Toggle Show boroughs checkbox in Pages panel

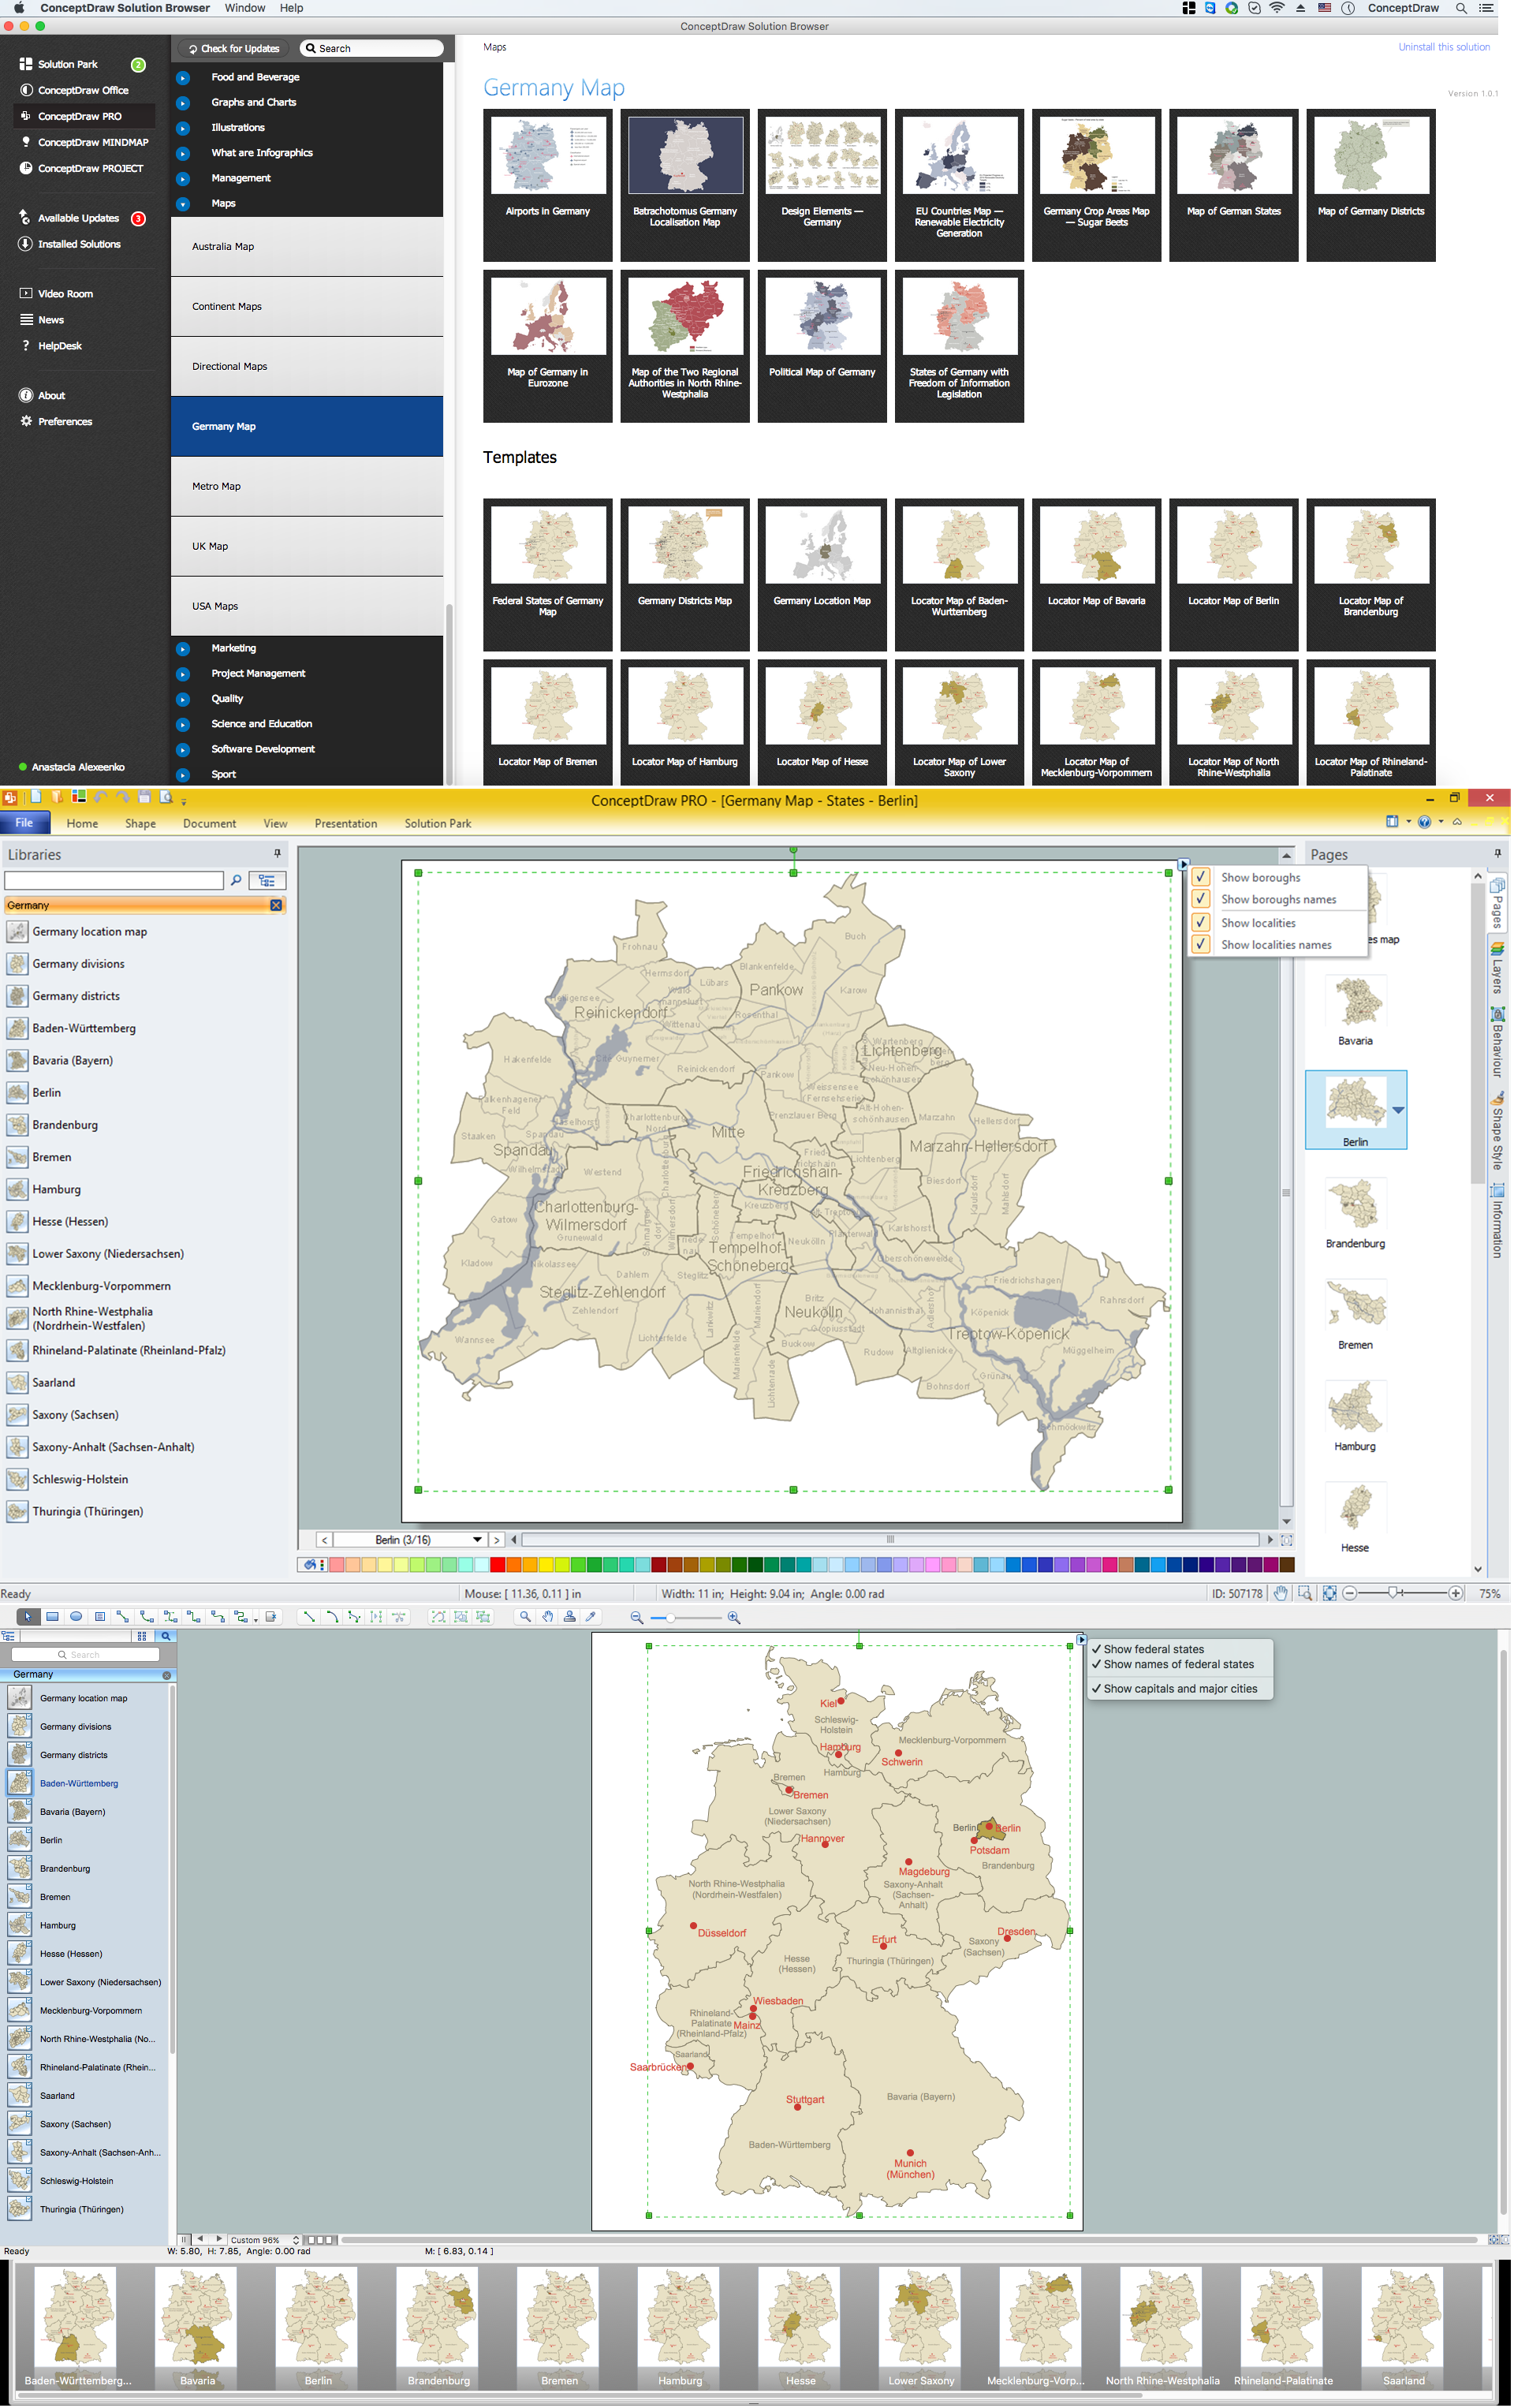[1200, 877]
